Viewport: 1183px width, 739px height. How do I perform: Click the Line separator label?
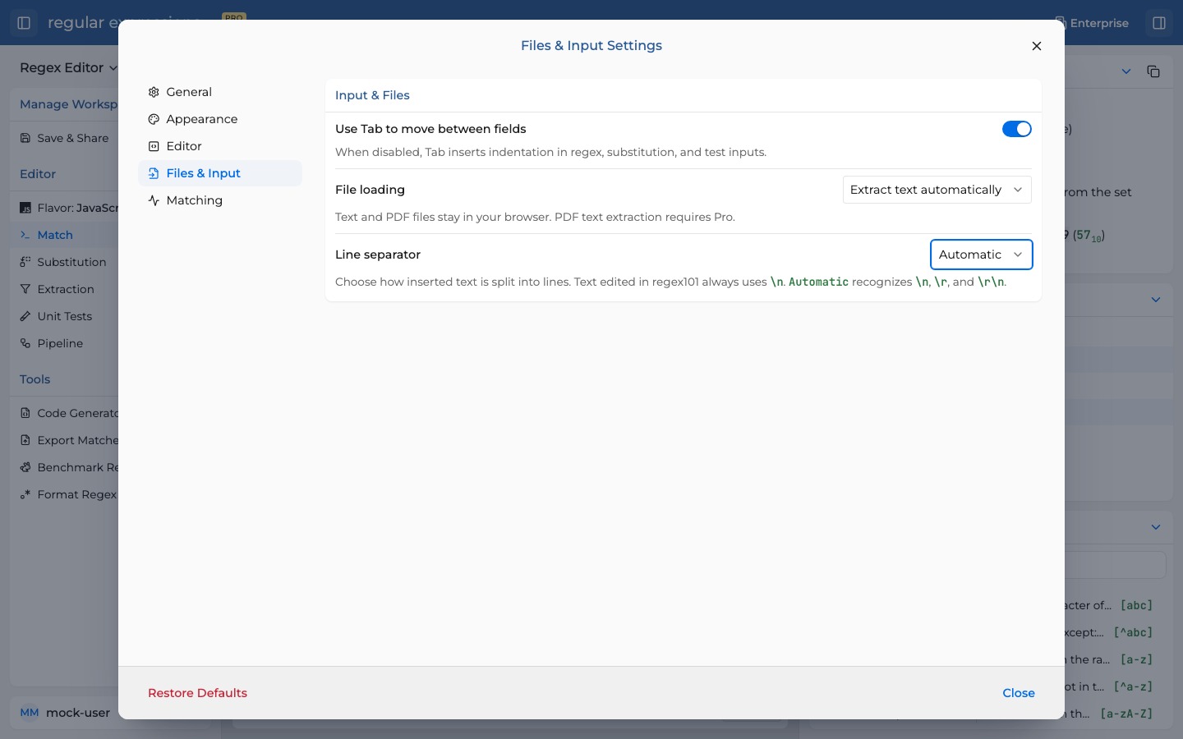click(x=378, y=255)
